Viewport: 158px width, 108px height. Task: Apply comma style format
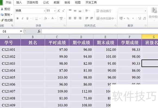point(133,18)
